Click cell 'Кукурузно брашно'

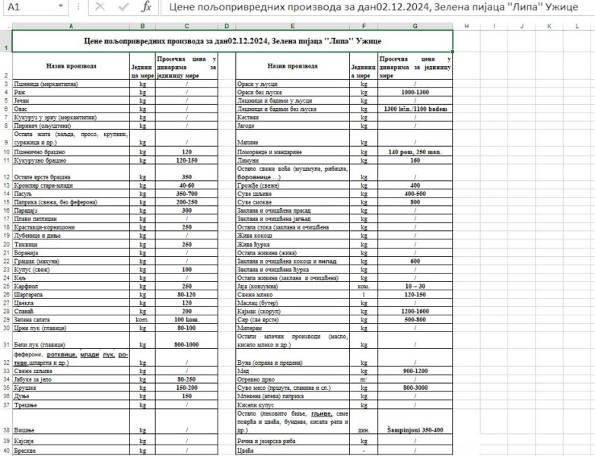click(71, 160)
